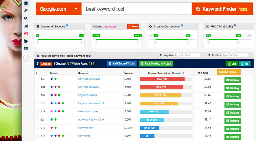Check the row 483 checkbox

click(37, 96)
